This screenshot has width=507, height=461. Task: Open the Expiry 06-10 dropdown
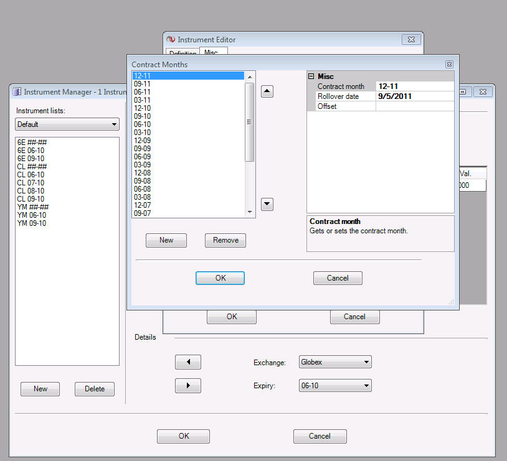335,385
